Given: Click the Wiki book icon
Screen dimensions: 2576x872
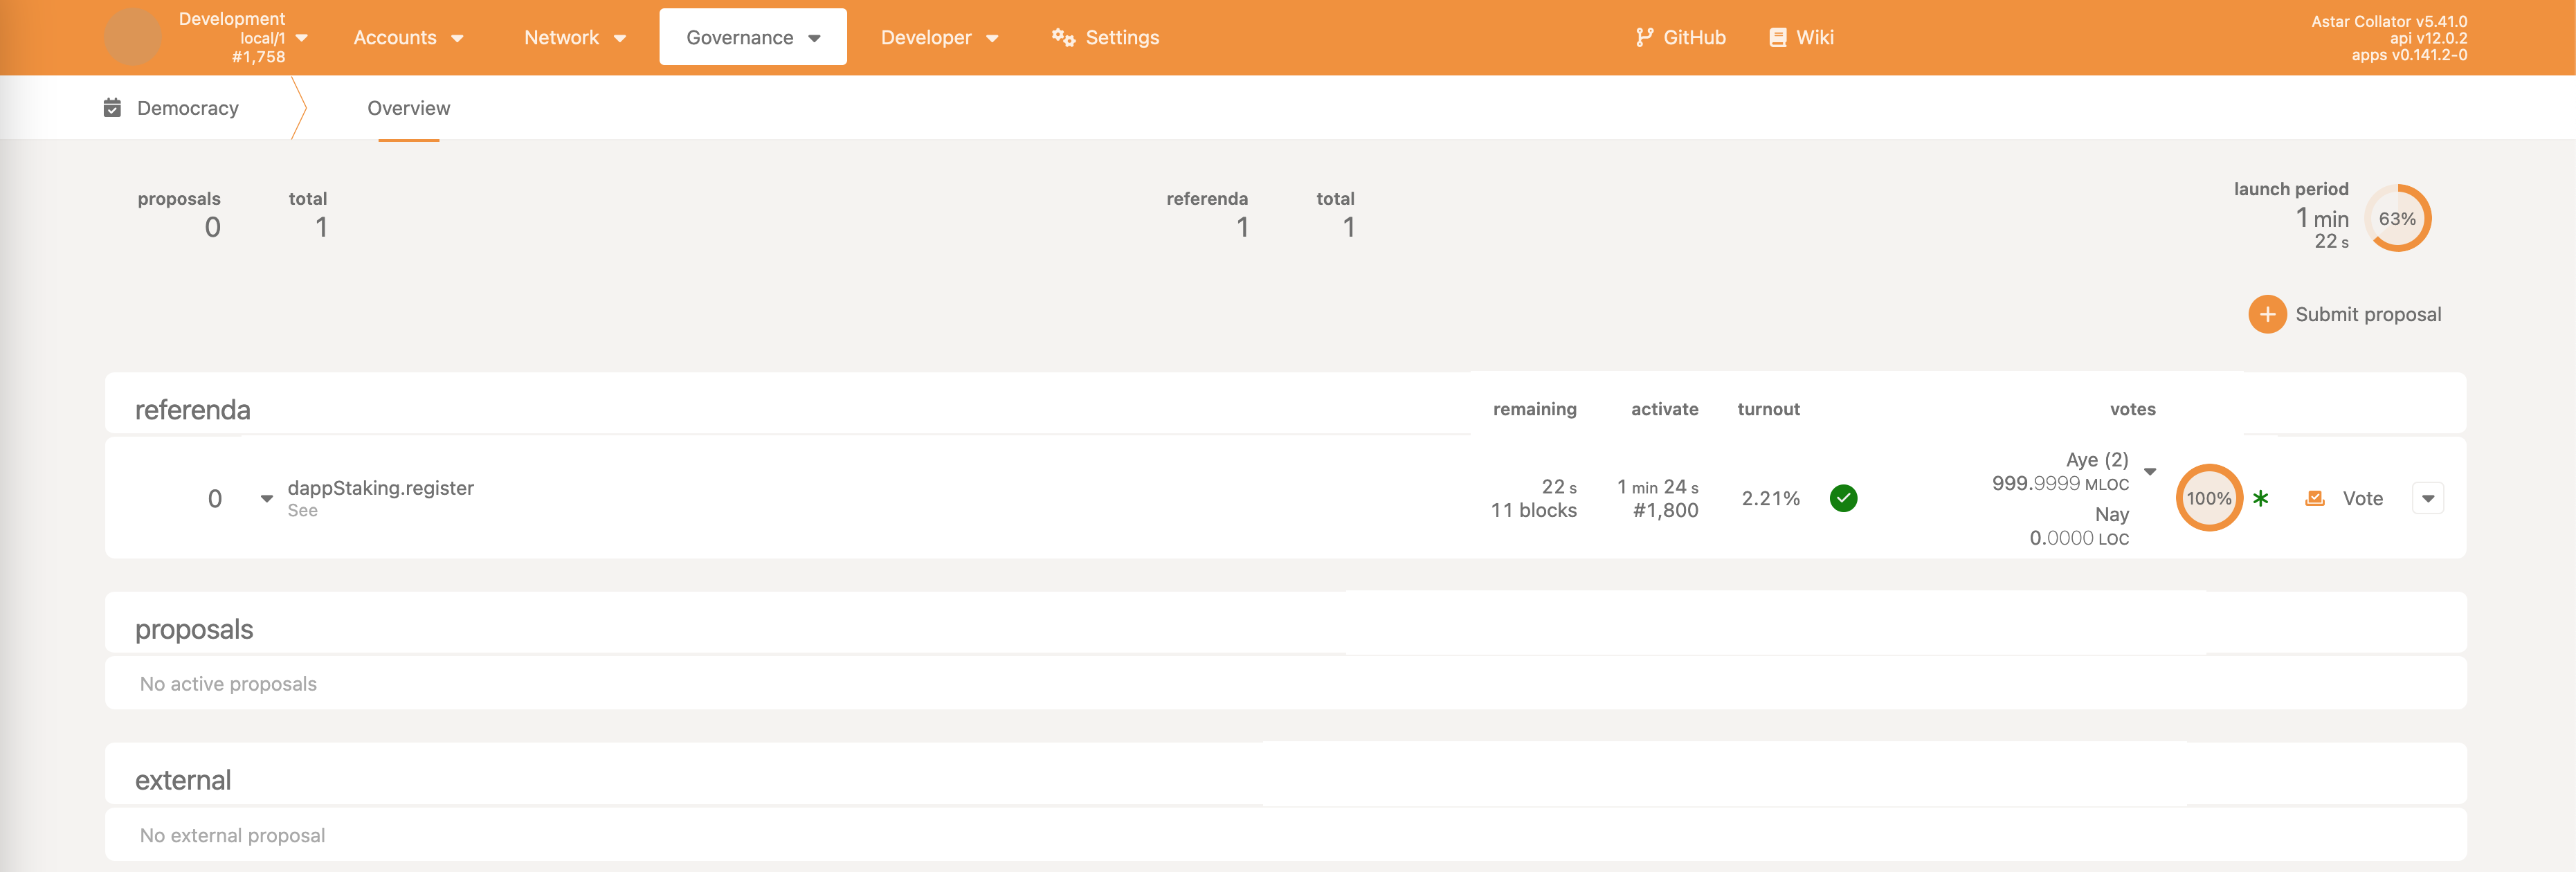Looking at the screenshot, I should coord(1777,37).
